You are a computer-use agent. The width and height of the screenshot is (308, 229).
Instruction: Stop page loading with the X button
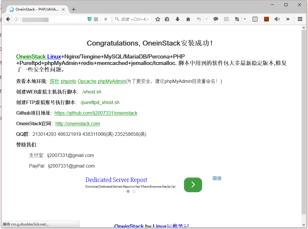point(106,19)
